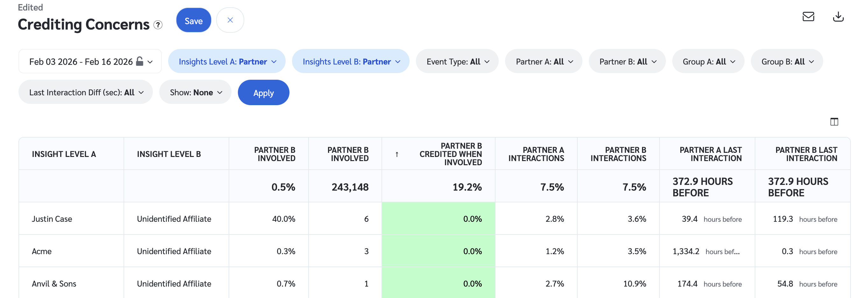Open the column chooser icon
This screenshot has width=856, height=298.
(834, 122)
